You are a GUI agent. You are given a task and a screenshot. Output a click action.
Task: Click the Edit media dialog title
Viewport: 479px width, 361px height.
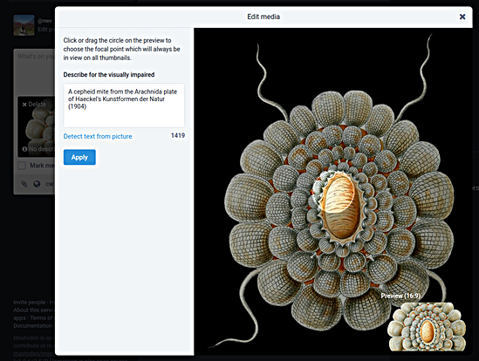click(x=263, y=17)
